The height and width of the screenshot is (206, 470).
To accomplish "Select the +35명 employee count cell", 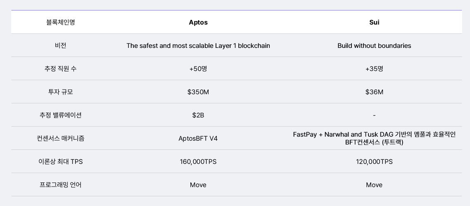I will click(374, 69).
